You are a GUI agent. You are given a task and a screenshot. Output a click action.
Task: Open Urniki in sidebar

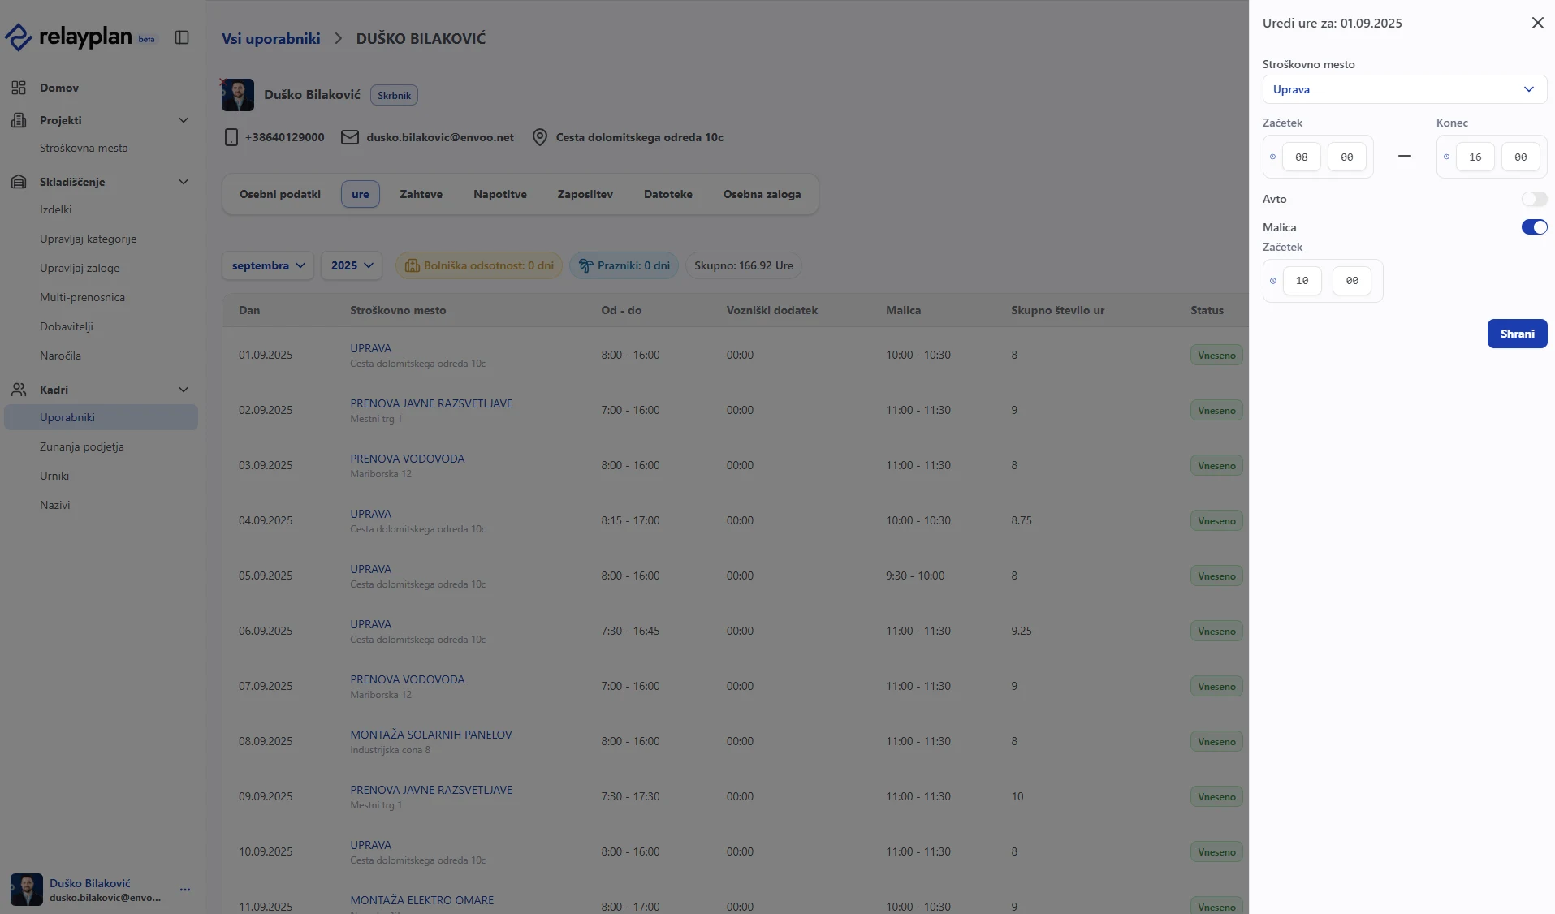tap(54, 476)
